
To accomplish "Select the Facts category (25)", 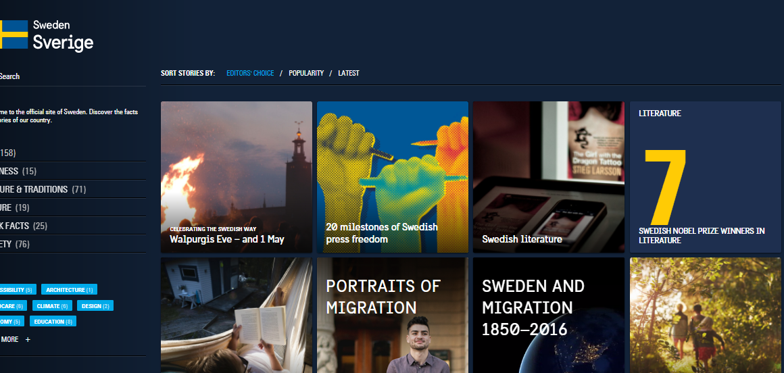I will [72, 226].
